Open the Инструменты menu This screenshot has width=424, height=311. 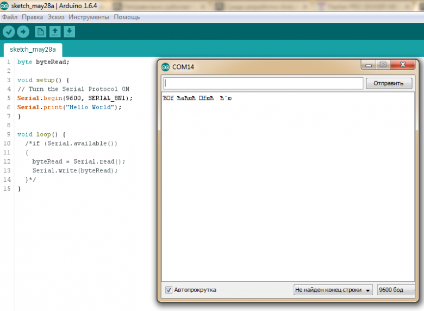pos(89,17)
